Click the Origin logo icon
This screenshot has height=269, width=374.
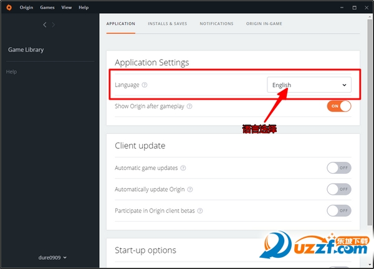click(x=9, y=7)
